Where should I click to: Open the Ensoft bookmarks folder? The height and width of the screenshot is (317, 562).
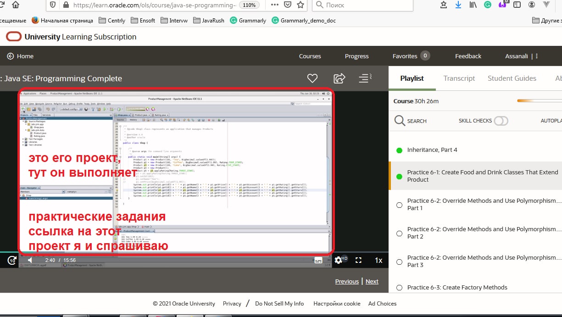[143, 20]
